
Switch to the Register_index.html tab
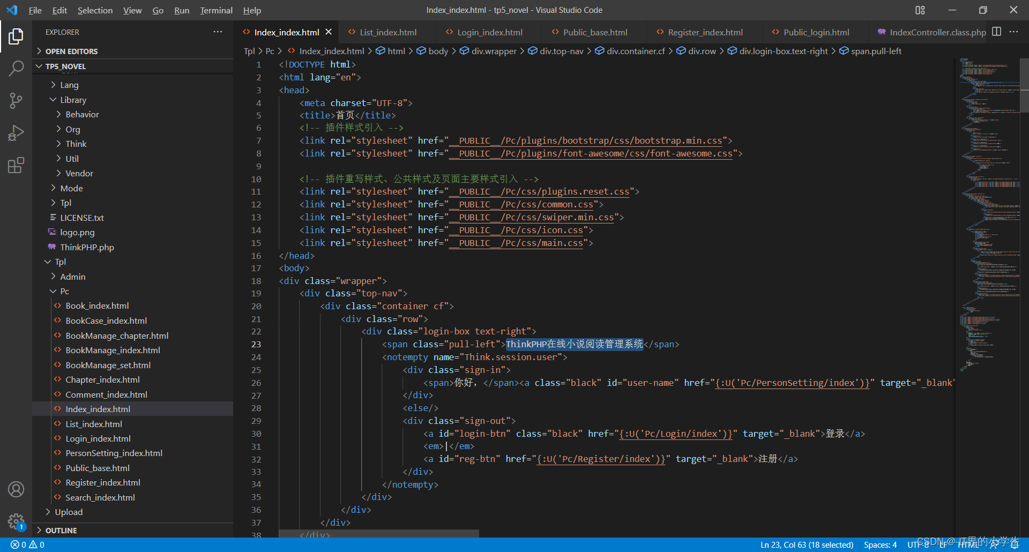tap(705, 32)
